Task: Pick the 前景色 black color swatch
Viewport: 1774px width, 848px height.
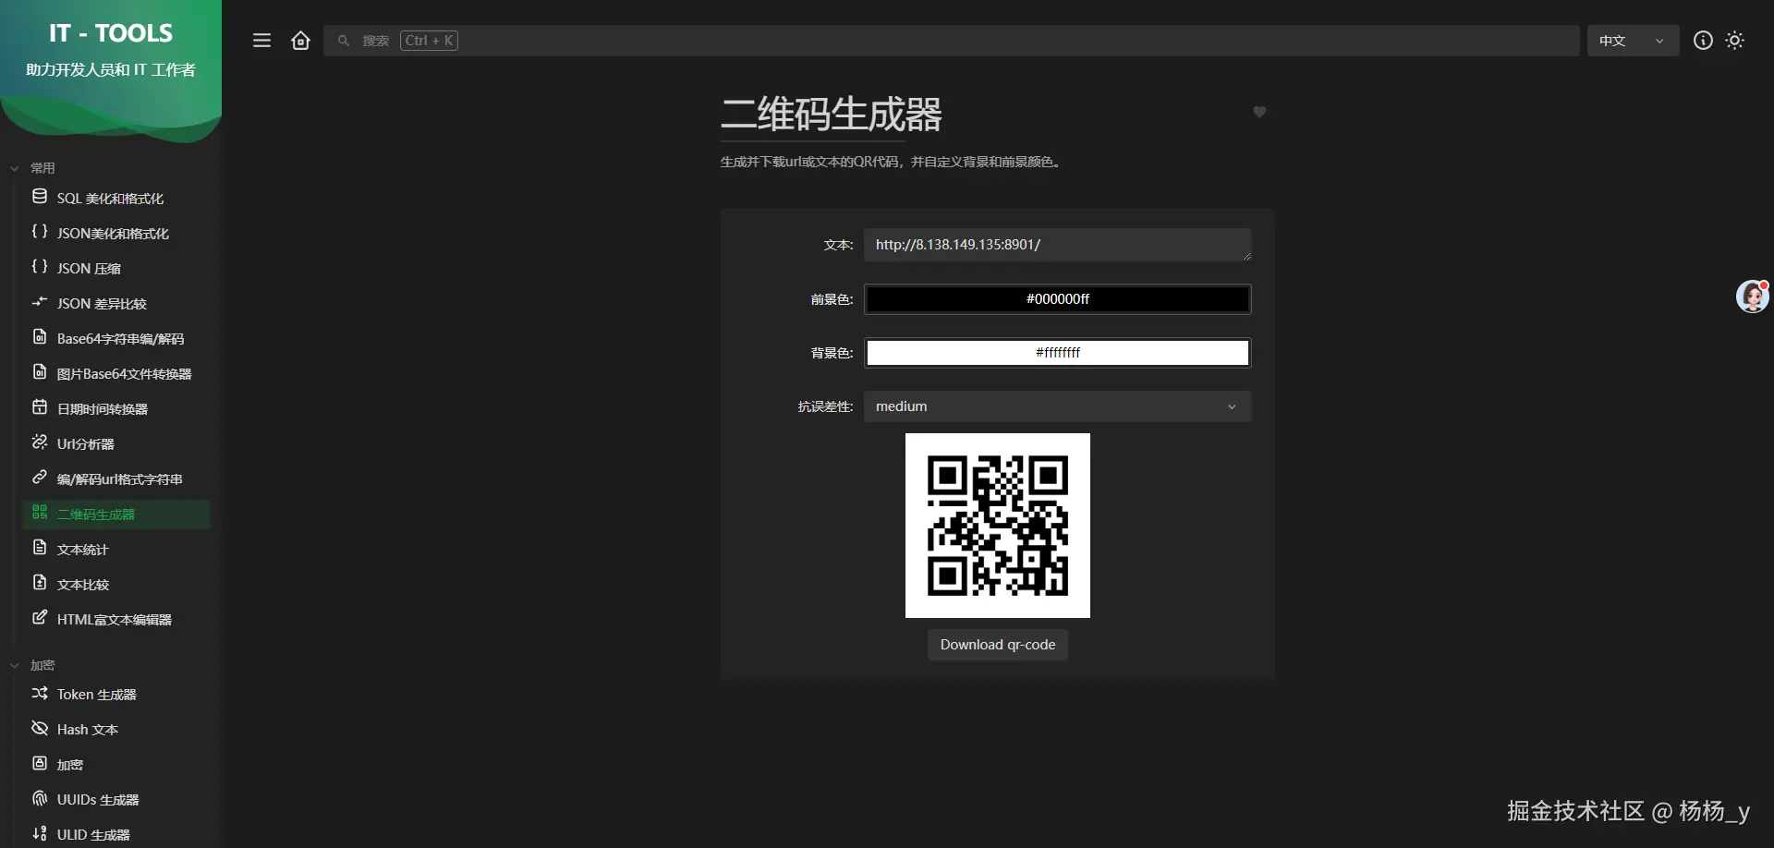Action: pos(1057,299)
